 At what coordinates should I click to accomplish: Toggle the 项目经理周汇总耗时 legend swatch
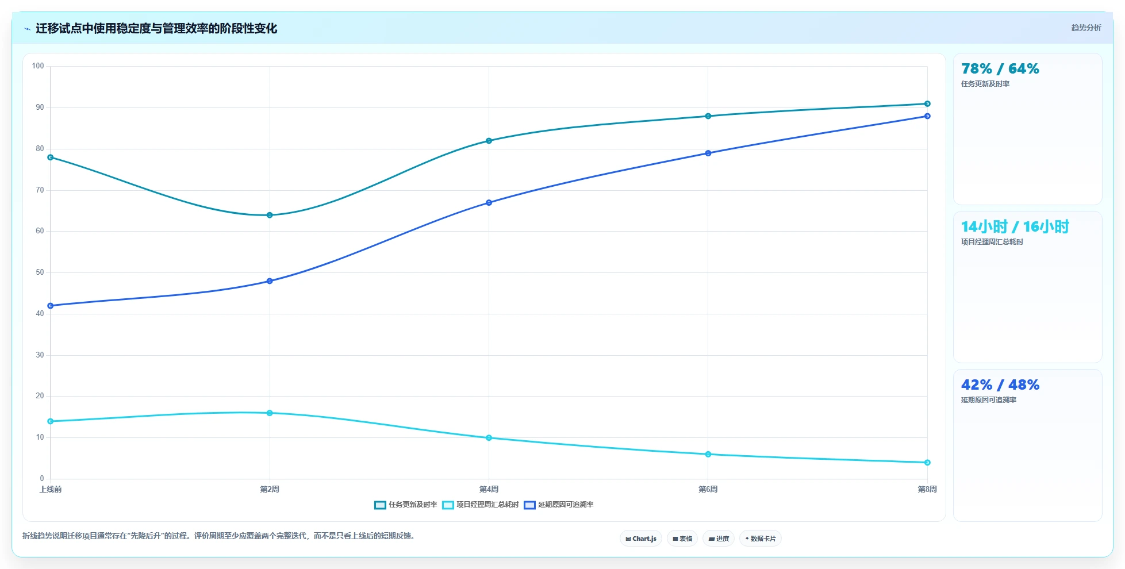[448, 505]
